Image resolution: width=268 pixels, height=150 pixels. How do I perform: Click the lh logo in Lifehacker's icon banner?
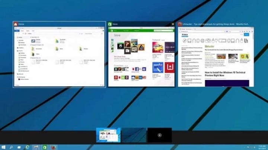[246, 41]
